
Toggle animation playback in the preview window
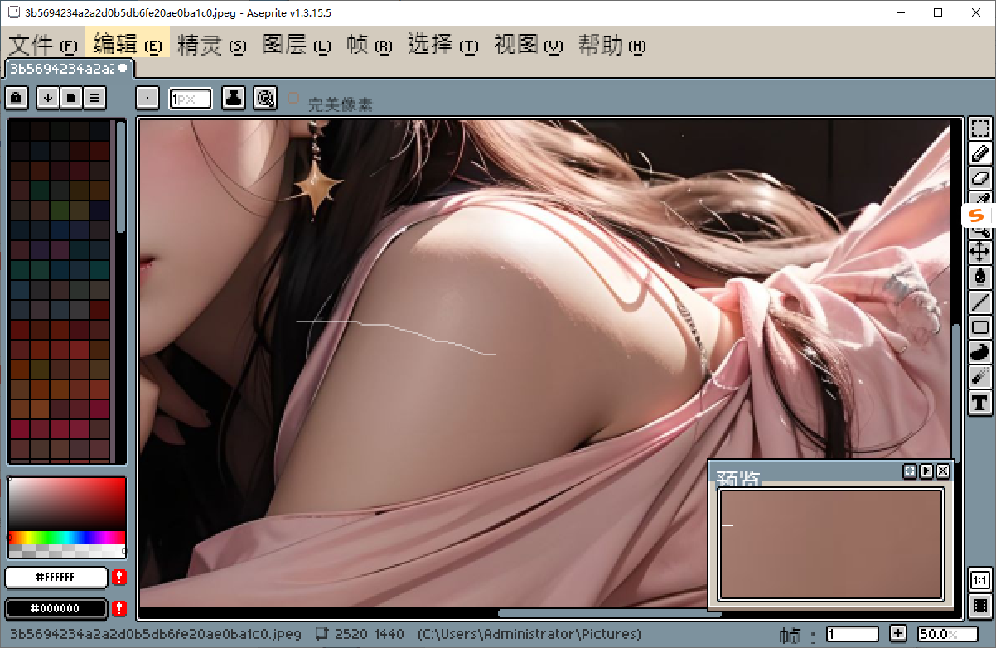tap(926, 471)
